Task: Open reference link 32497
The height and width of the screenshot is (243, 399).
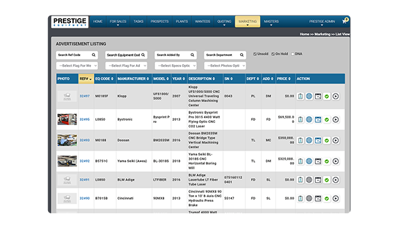Action: (x=85, y=97)
